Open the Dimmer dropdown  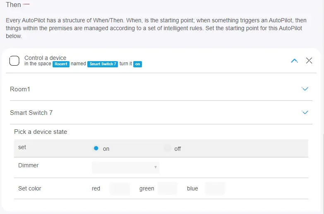tap(125, 167)
